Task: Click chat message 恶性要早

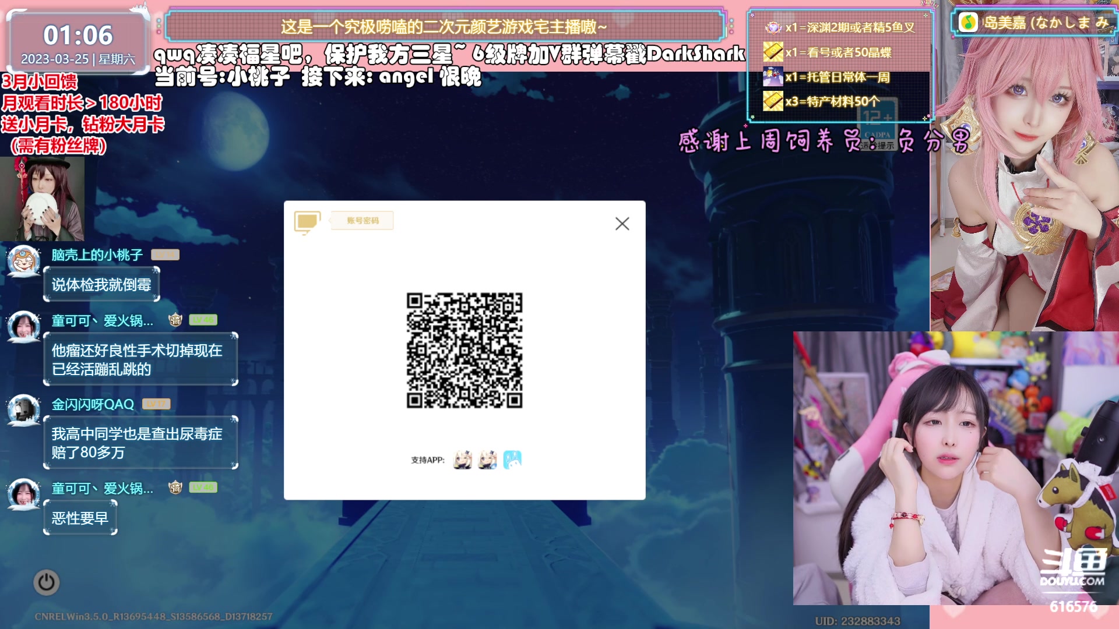Action: point(80,518)
